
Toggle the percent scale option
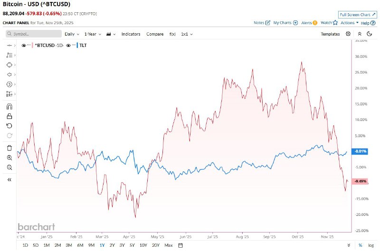[x=360, y=245]
